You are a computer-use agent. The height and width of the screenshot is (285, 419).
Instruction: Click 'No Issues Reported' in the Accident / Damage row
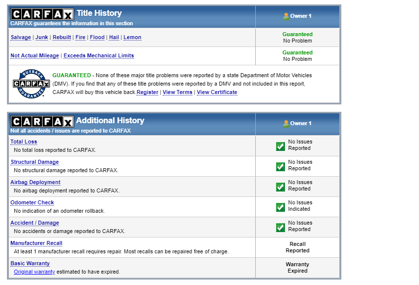(300, 226)
